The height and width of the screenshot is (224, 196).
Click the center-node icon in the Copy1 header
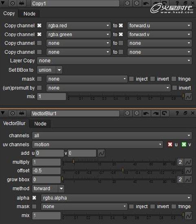(13, 3)
